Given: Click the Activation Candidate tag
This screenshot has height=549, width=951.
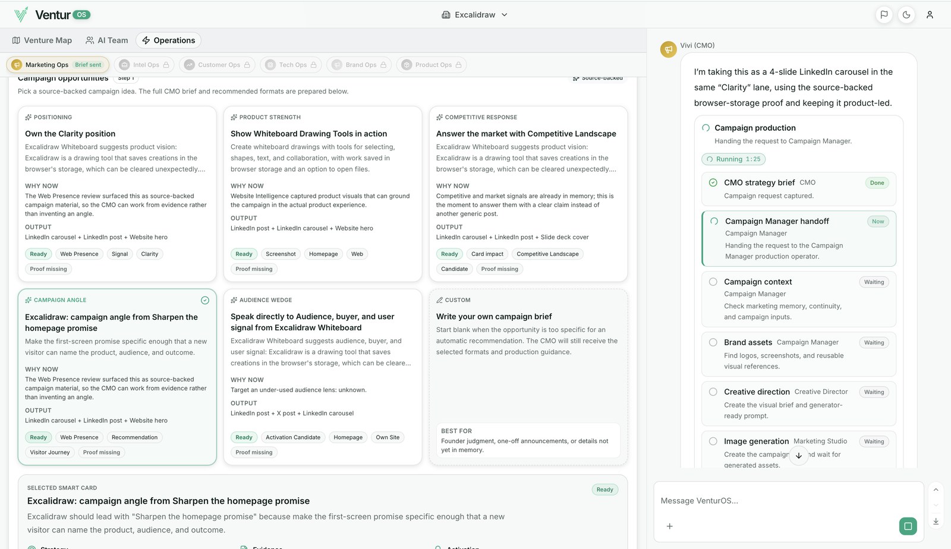Looking at the screenshot, I should [x=293, y=437].
